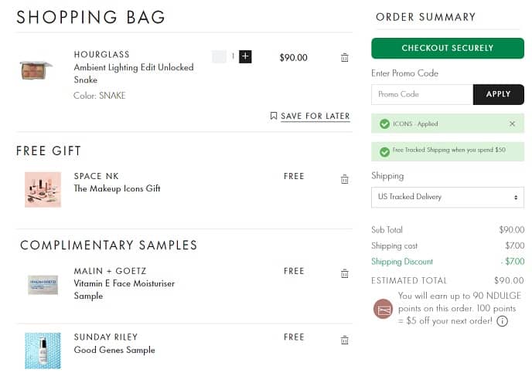This screenshot has width=532, height=386.
Task: Click the Save for Later link
Action: point(315,116)
